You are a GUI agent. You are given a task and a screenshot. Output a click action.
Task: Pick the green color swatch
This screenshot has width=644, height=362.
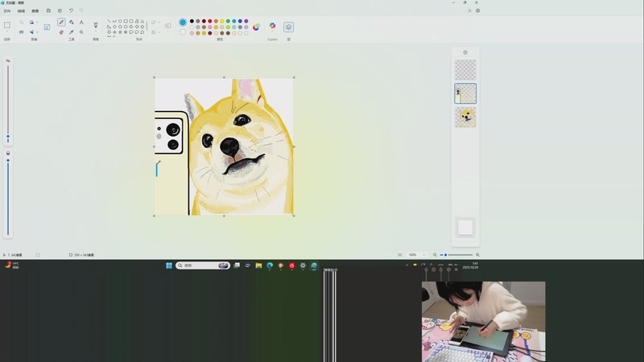(228, 21)
